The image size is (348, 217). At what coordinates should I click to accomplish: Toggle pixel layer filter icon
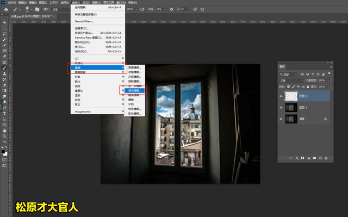(x=302, y=74)
